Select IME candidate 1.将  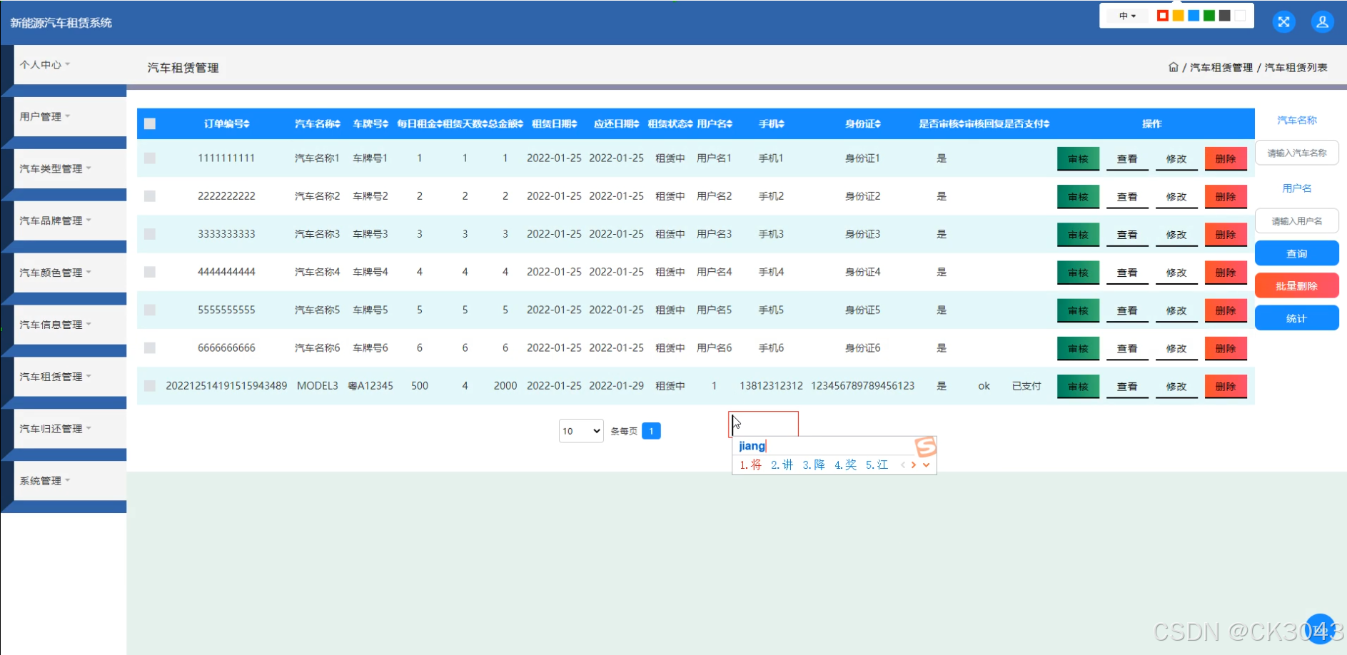point(750,464)
